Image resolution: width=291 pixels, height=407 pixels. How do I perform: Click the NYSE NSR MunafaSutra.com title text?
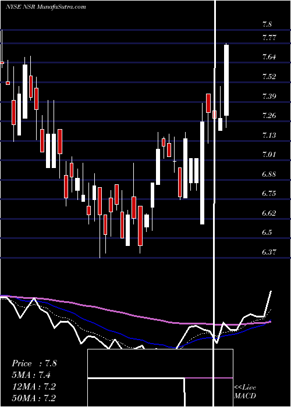pos(46,7)
